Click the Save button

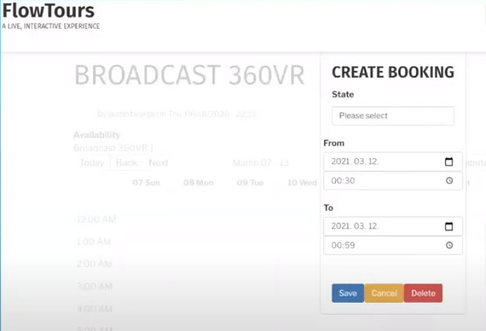click(x=348, y=293)
